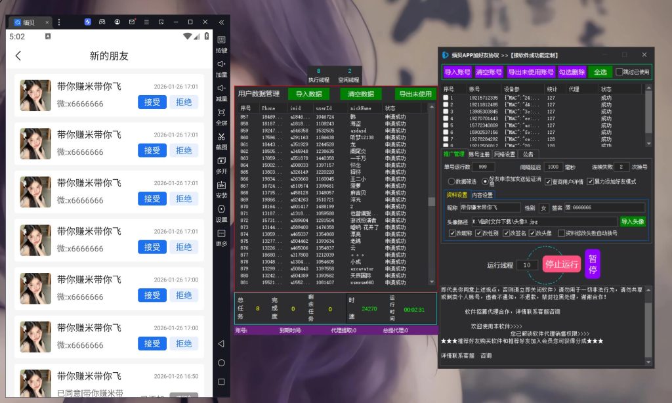Image resolution: width=672 pixels, height=403 pixels.
Task: Click the 截图 scissors icon in emulator sidebar
Action: pyautogui.click(x=221, y=137)
